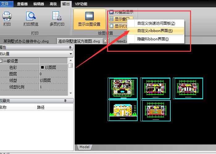Choose 自定义快速访问面板(Z) menu entry
This screenshot has width=216, height=154.
pyautogui.click(x=156, y=23)
